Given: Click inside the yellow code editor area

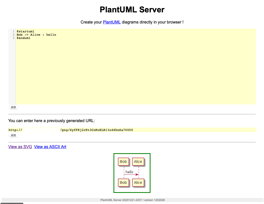Looking at the screenshot, I should coord(136,66).
